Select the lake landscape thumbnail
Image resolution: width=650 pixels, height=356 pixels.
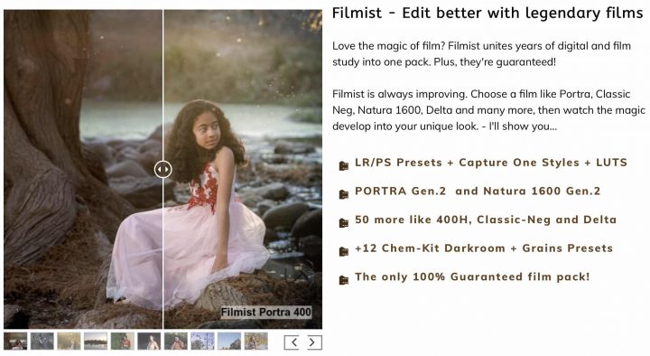click(96, 341)
